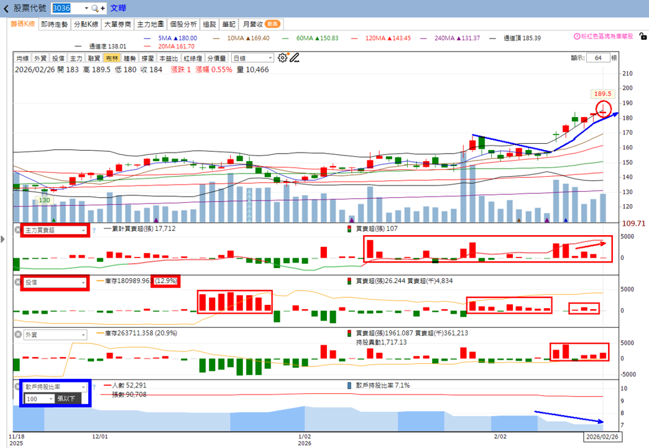Screen dimensions: 649x448
Task: Click the magnifier search icon beside 3036
Action: tap(94, 8)
